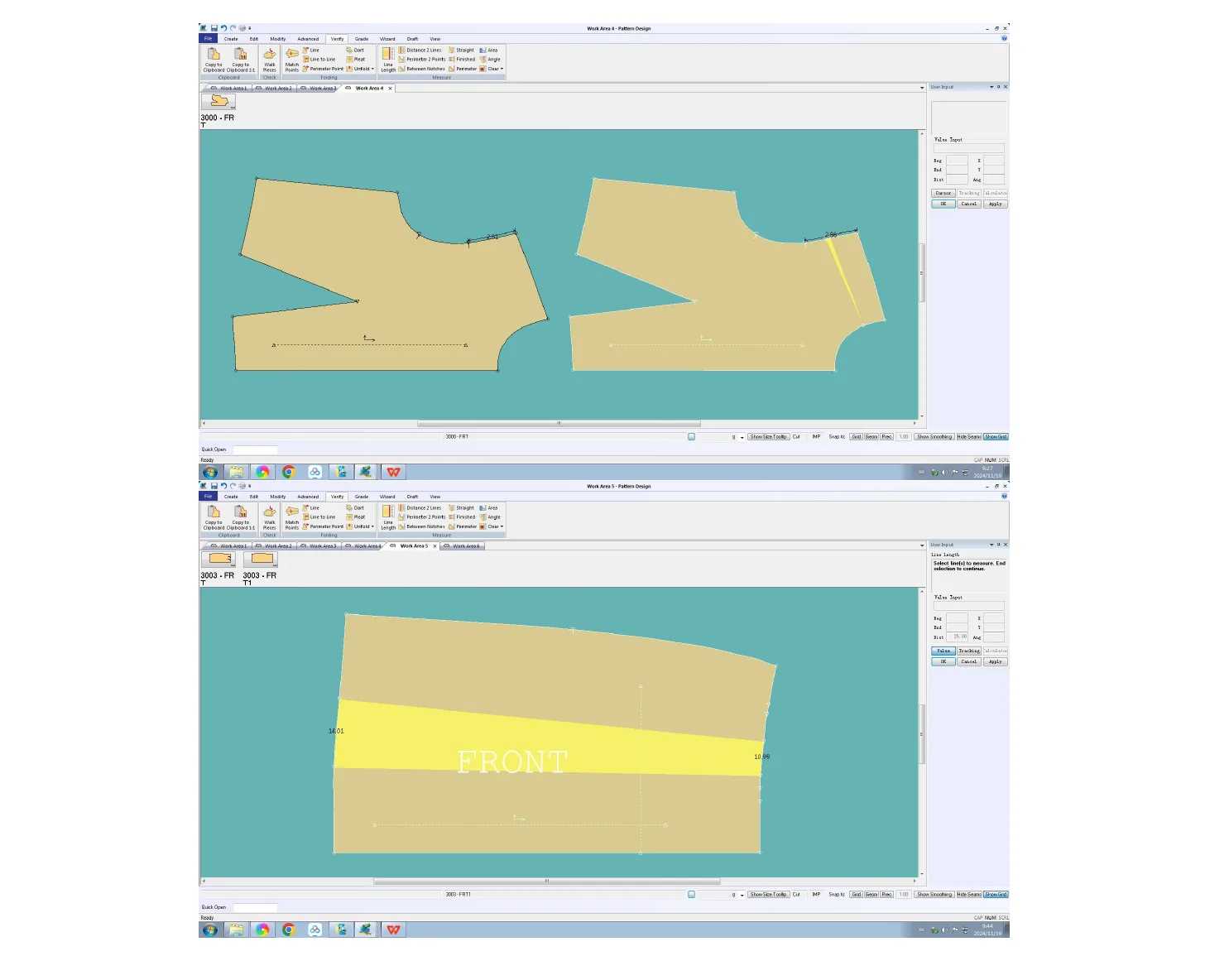Click Undo icon in lower window title bar
The width and height of the screenshot is (1210, 961).
point(223,486)
